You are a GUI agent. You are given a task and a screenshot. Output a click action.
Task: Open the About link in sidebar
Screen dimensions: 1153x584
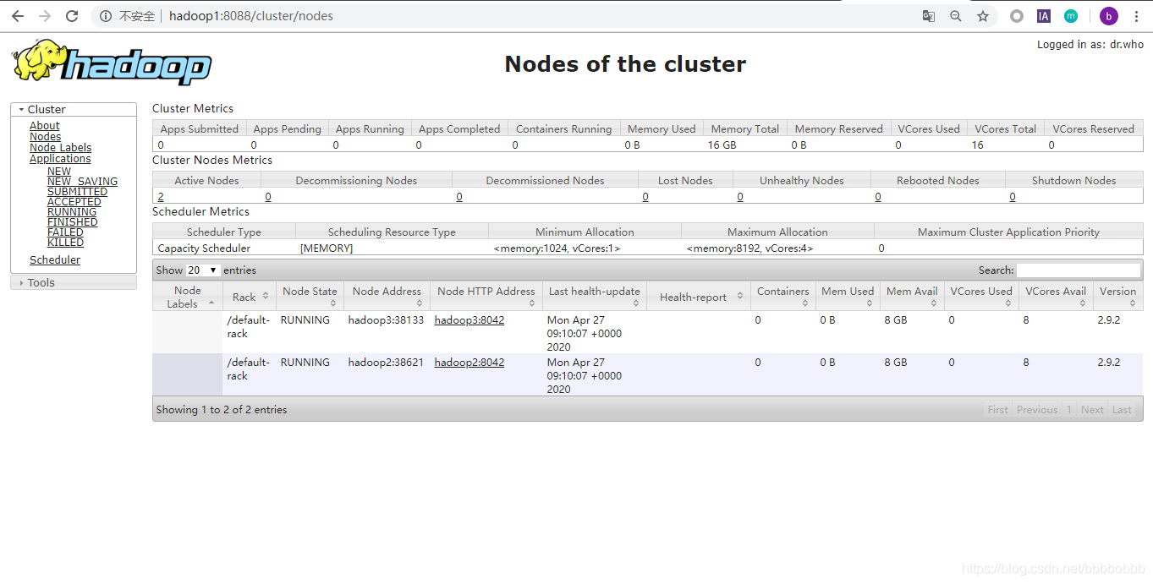pos(45,125)
